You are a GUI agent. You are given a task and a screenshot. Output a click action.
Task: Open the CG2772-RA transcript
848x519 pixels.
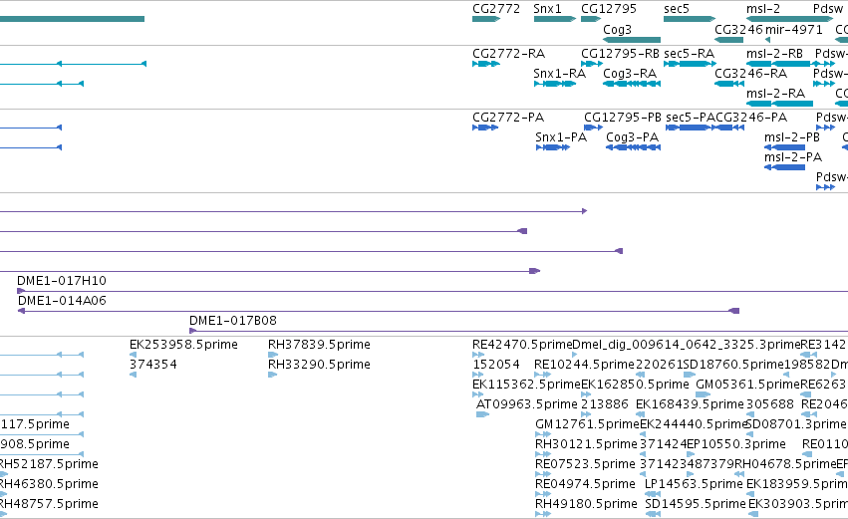(x=486, y=64)
